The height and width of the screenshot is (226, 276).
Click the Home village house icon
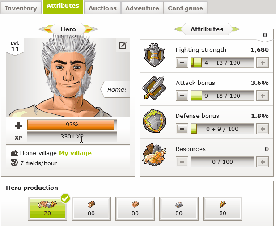tap(14, 153)
